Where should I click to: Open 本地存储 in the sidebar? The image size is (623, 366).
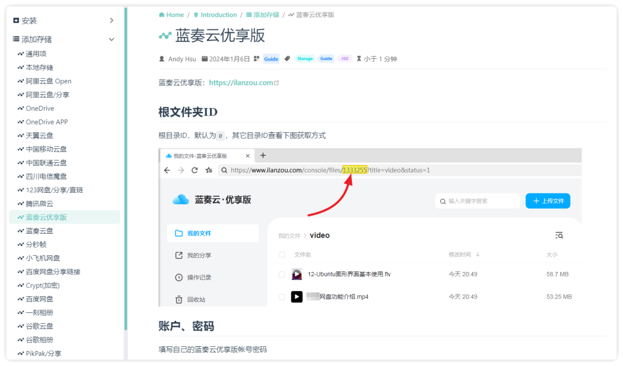(x=65, y=68)
